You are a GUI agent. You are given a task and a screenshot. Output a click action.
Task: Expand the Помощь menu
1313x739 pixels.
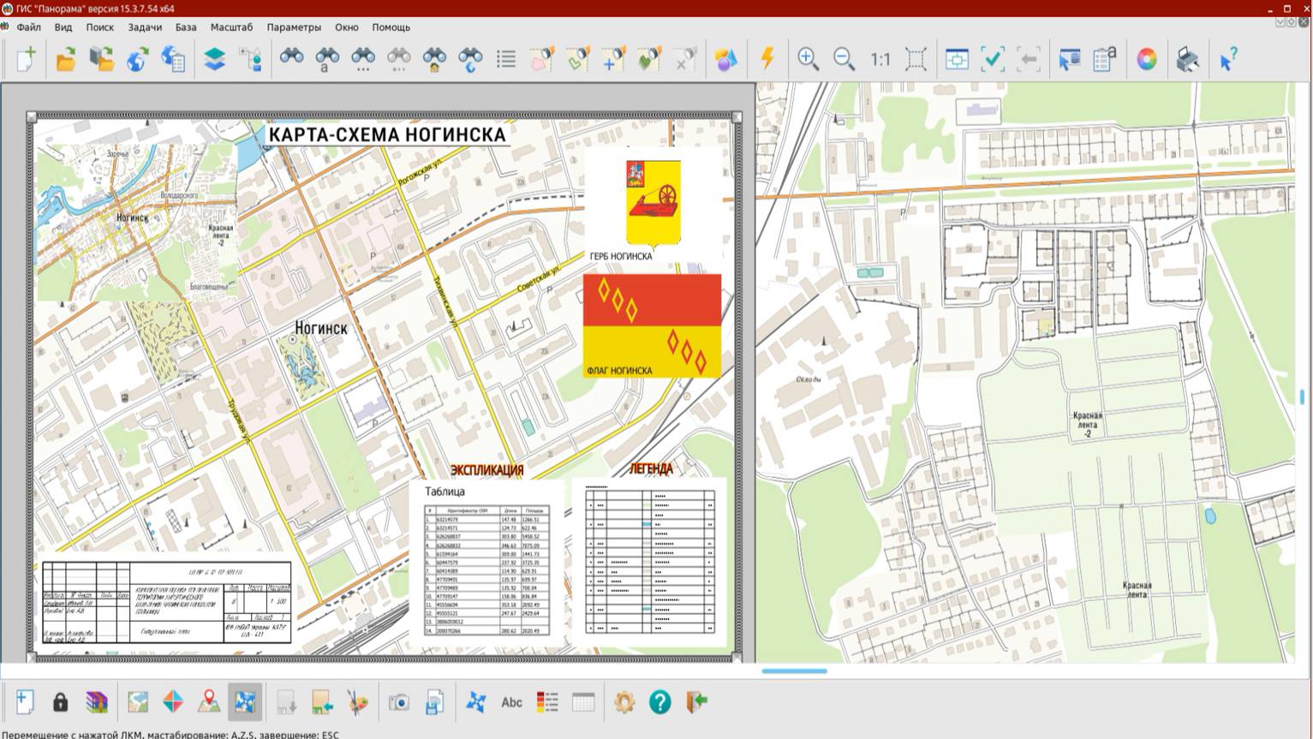(x=391, y=27)
